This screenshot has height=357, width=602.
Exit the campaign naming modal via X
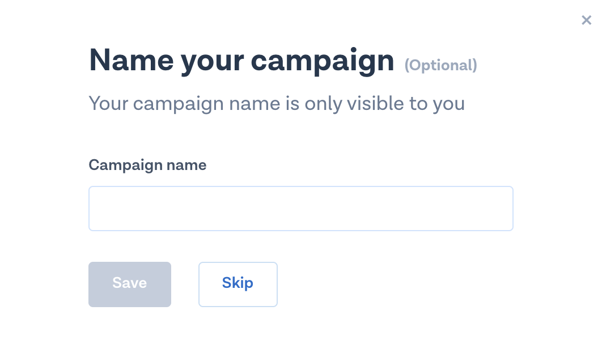coord(586,20)
